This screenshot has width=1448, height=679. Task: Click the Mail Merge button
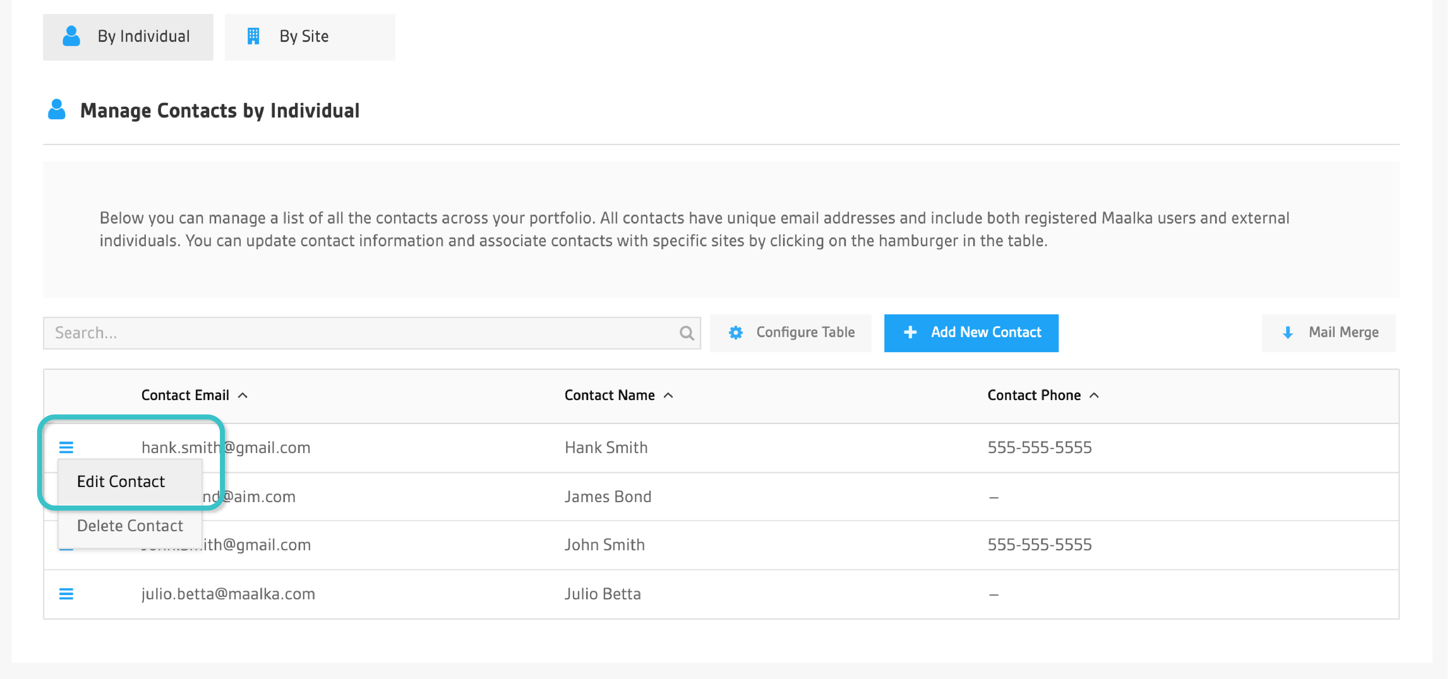pos(1328,333)
